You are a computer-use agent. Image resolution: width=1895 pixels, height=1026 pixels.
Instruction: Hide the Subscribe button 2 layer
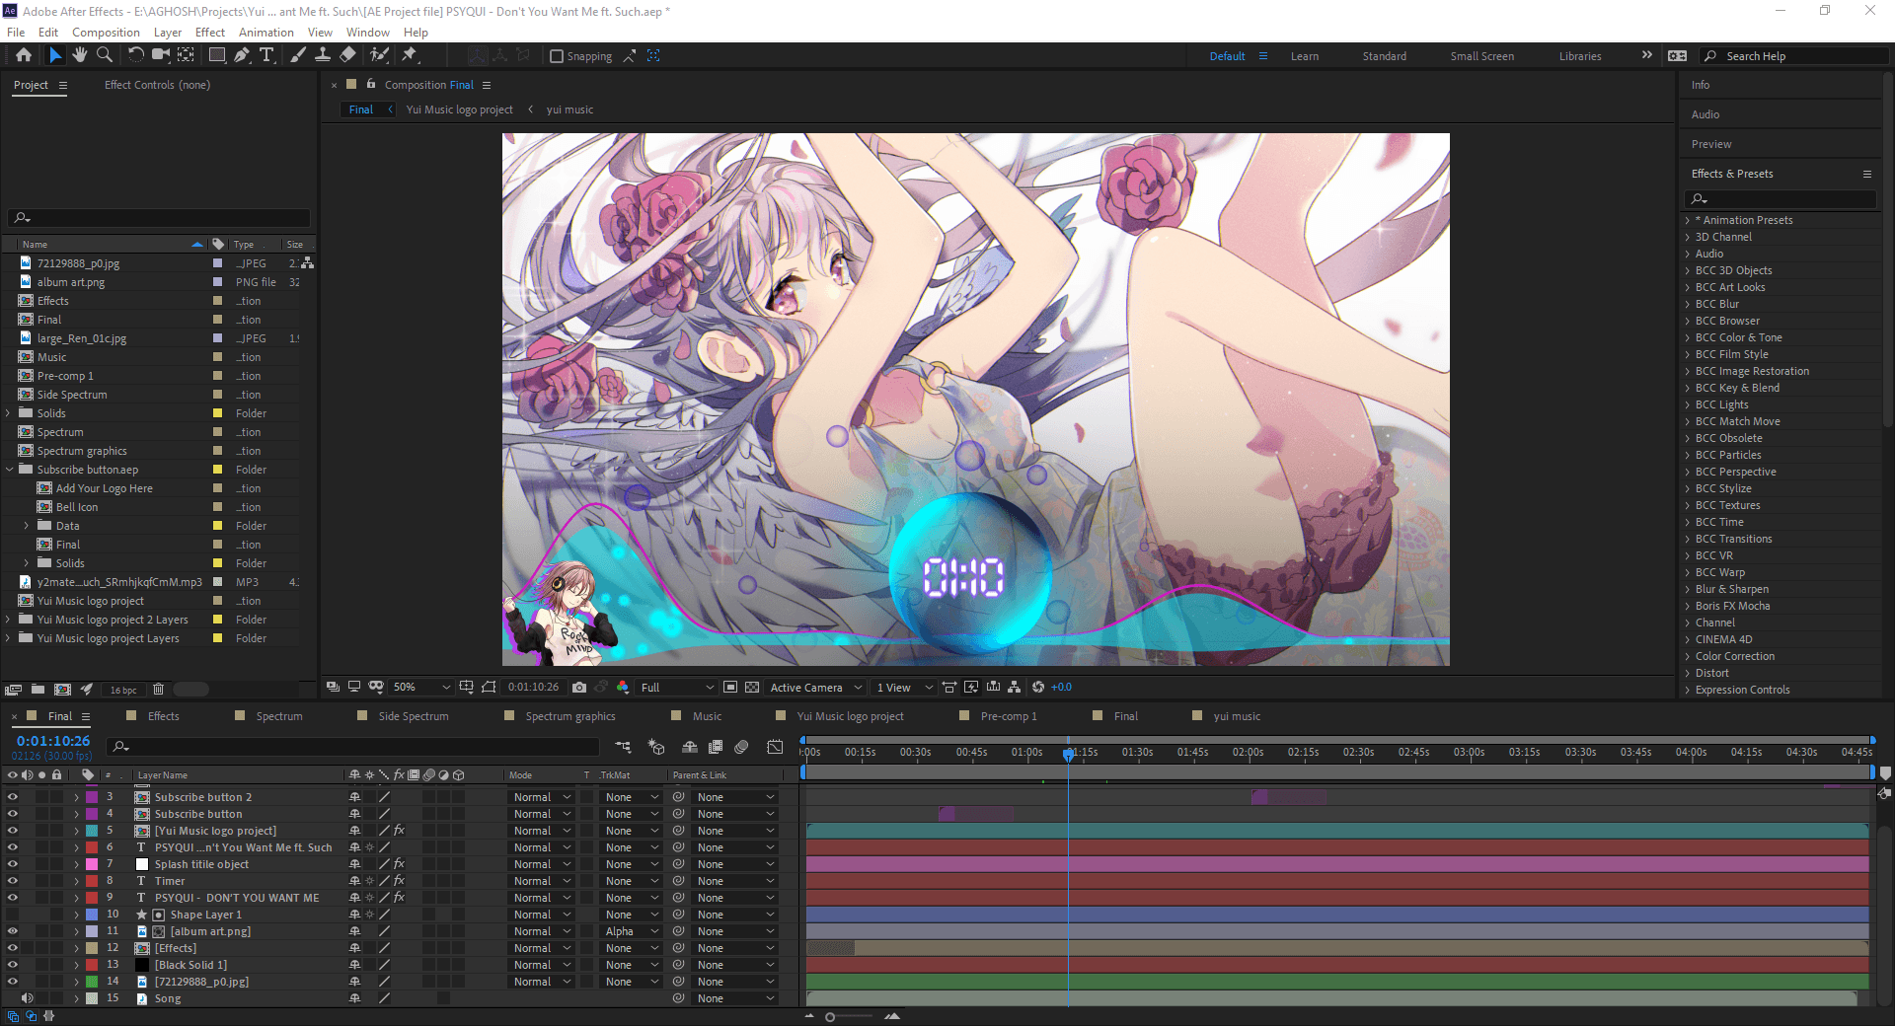[x=13, y=797]
